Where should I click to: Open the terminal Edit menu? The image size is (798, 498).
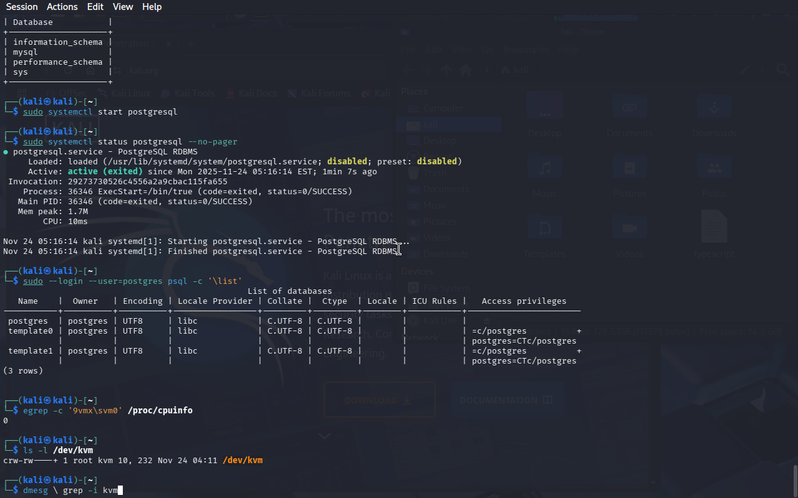coord(95,7)
